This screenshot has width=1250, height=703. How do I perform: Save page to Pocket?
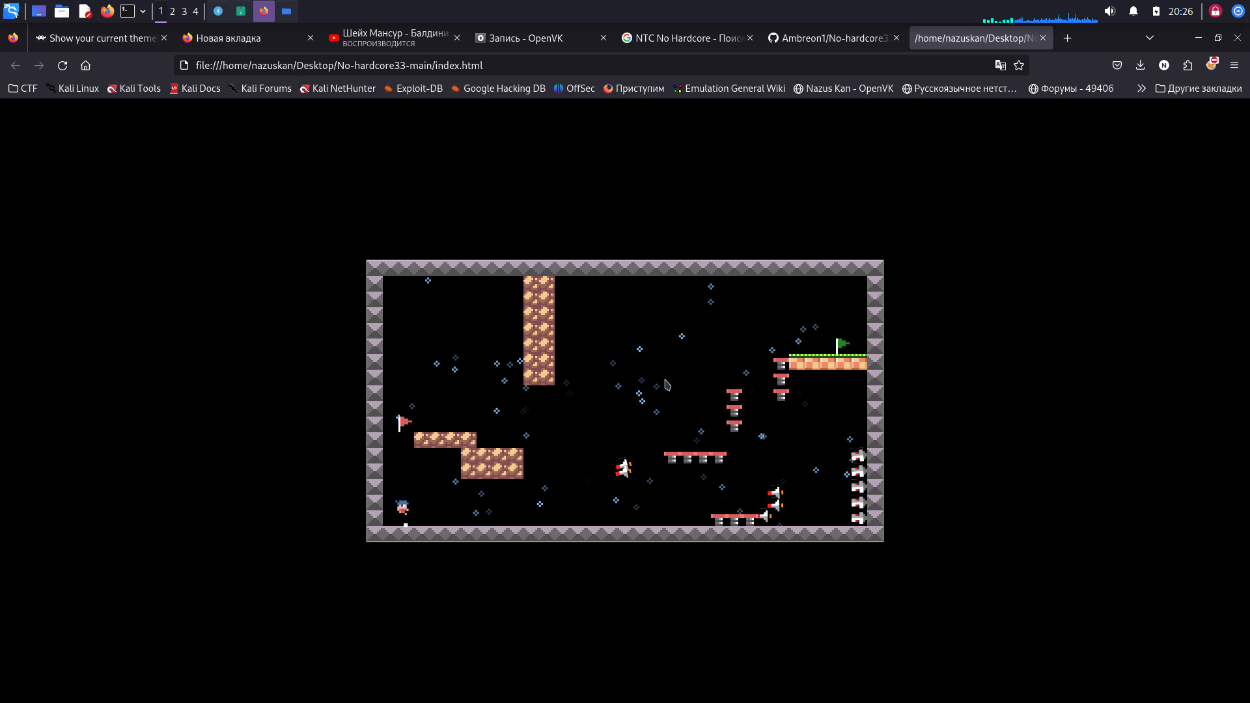(1117, 65)
